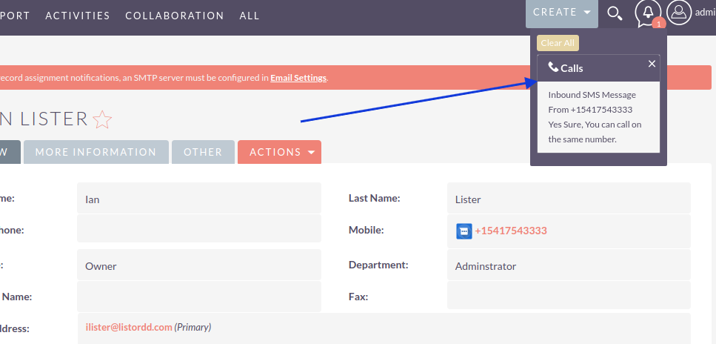Open the ACTIVITIES menu
Screen dimensions: 716x344
tap(78, 16)
